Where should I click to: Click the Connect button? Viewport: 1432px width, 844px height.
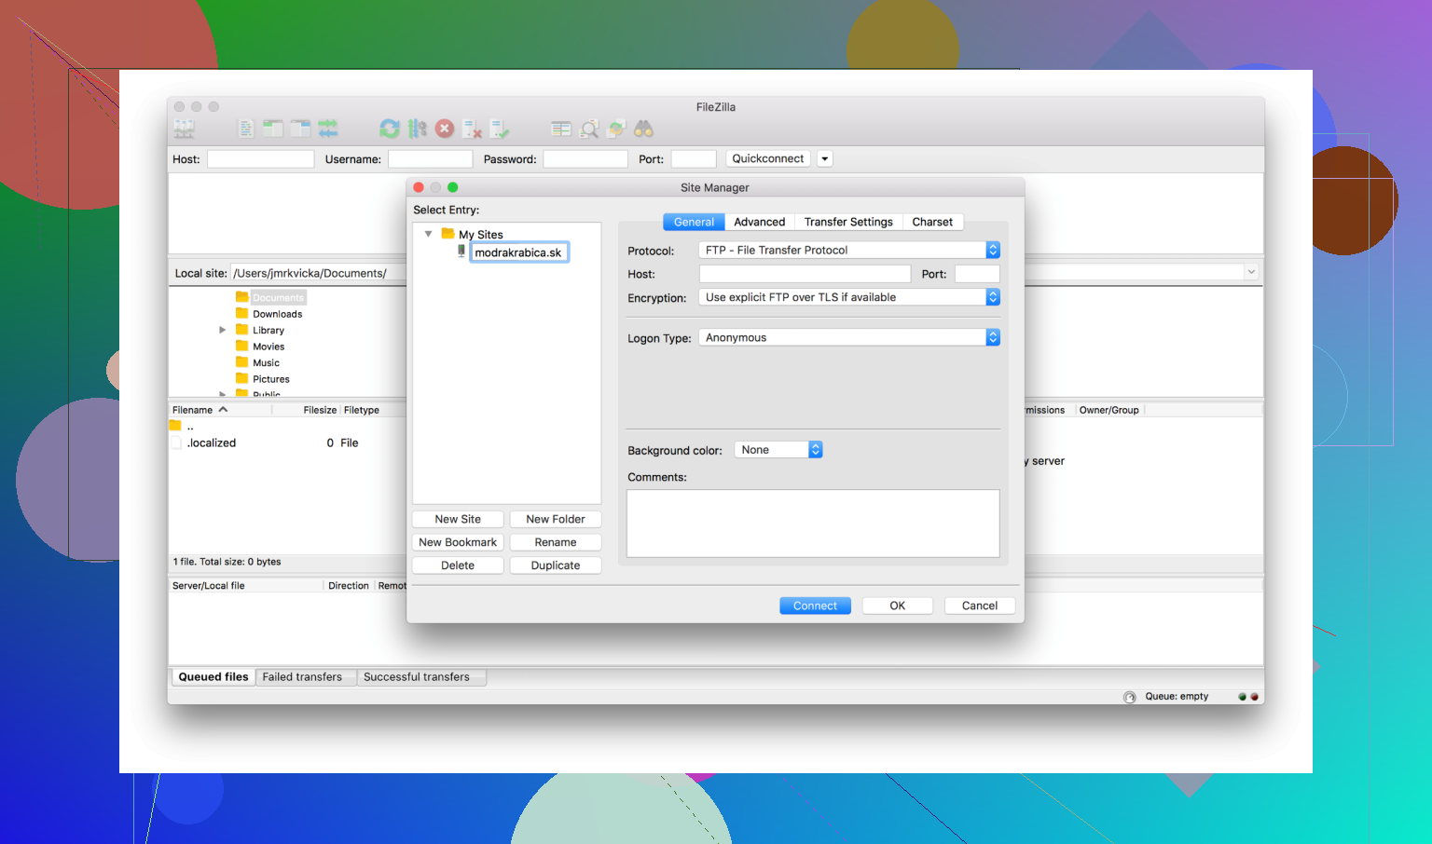(x=814, y=606)
